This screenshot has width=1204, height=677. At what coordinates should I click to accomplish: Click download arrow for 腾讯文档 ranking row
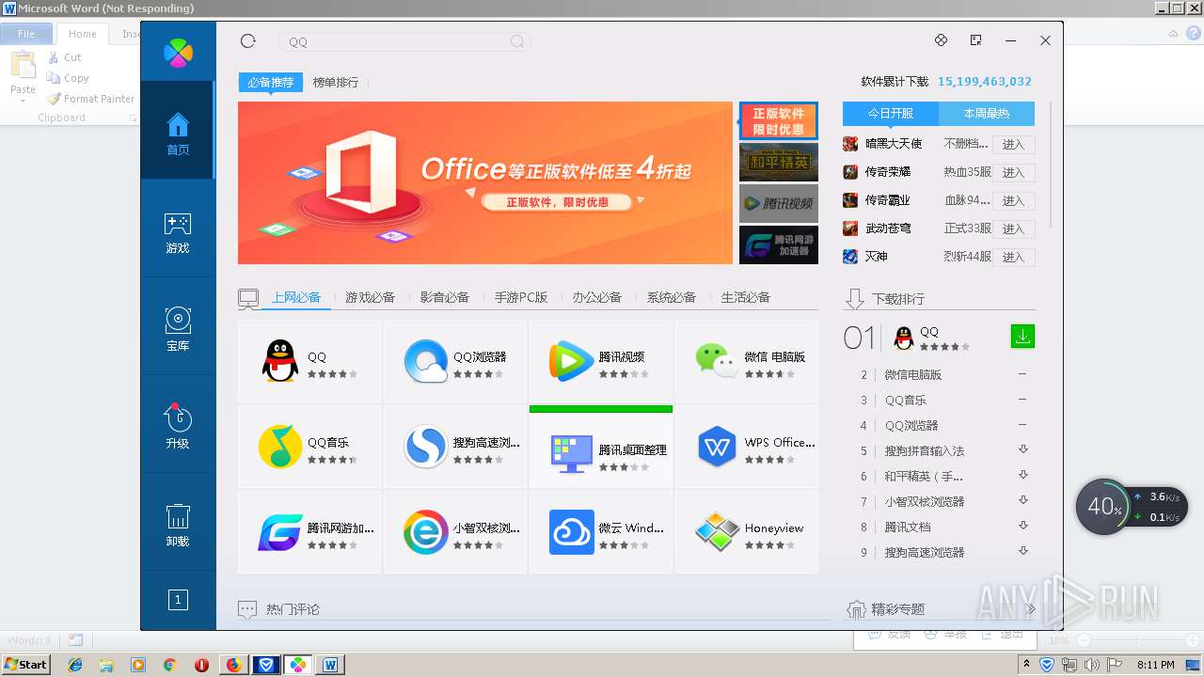(1023, 526)
